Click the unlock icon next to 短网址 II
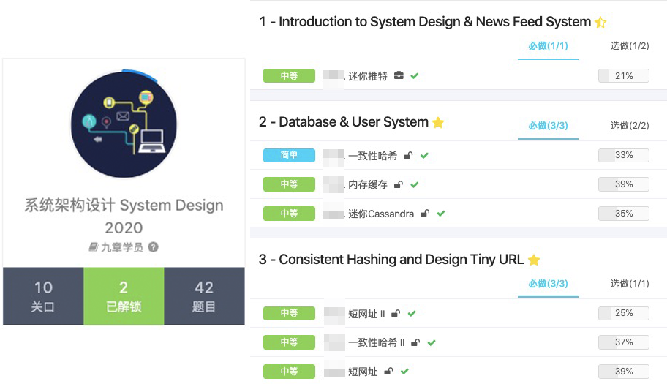 [396, 314]
